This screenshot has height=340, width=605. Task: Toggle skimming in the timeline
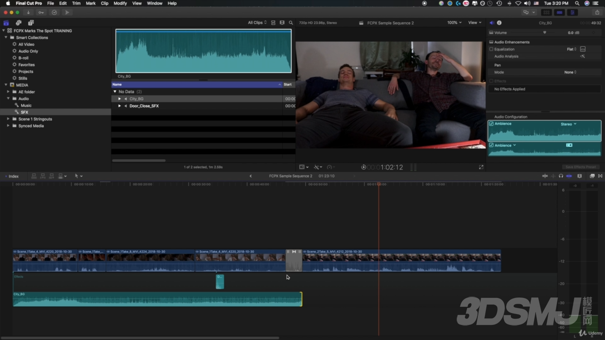(x=545, y=176)
